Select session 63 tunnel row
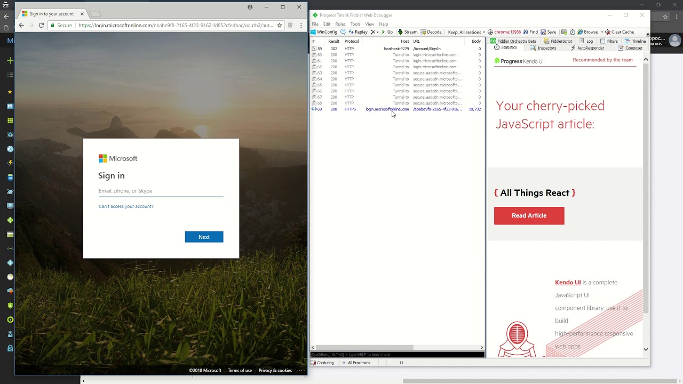The image size is (683, 384). [x=397, y=73]
